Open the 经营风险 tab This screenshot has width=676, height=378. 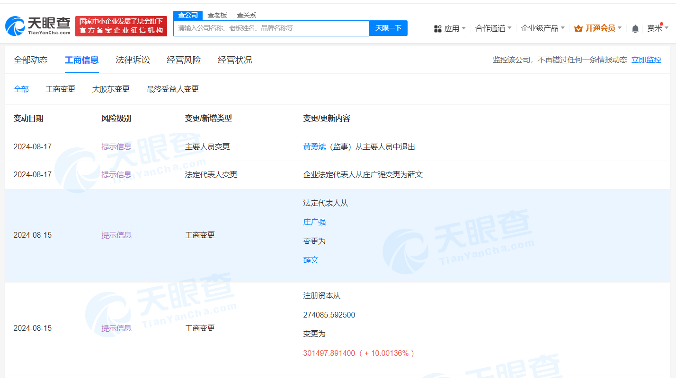[x=184, y=60]
